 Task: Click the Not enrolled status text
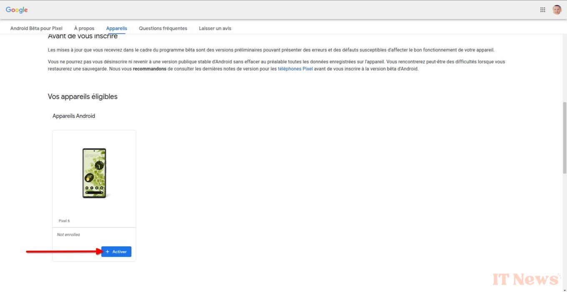click(68, 235)
